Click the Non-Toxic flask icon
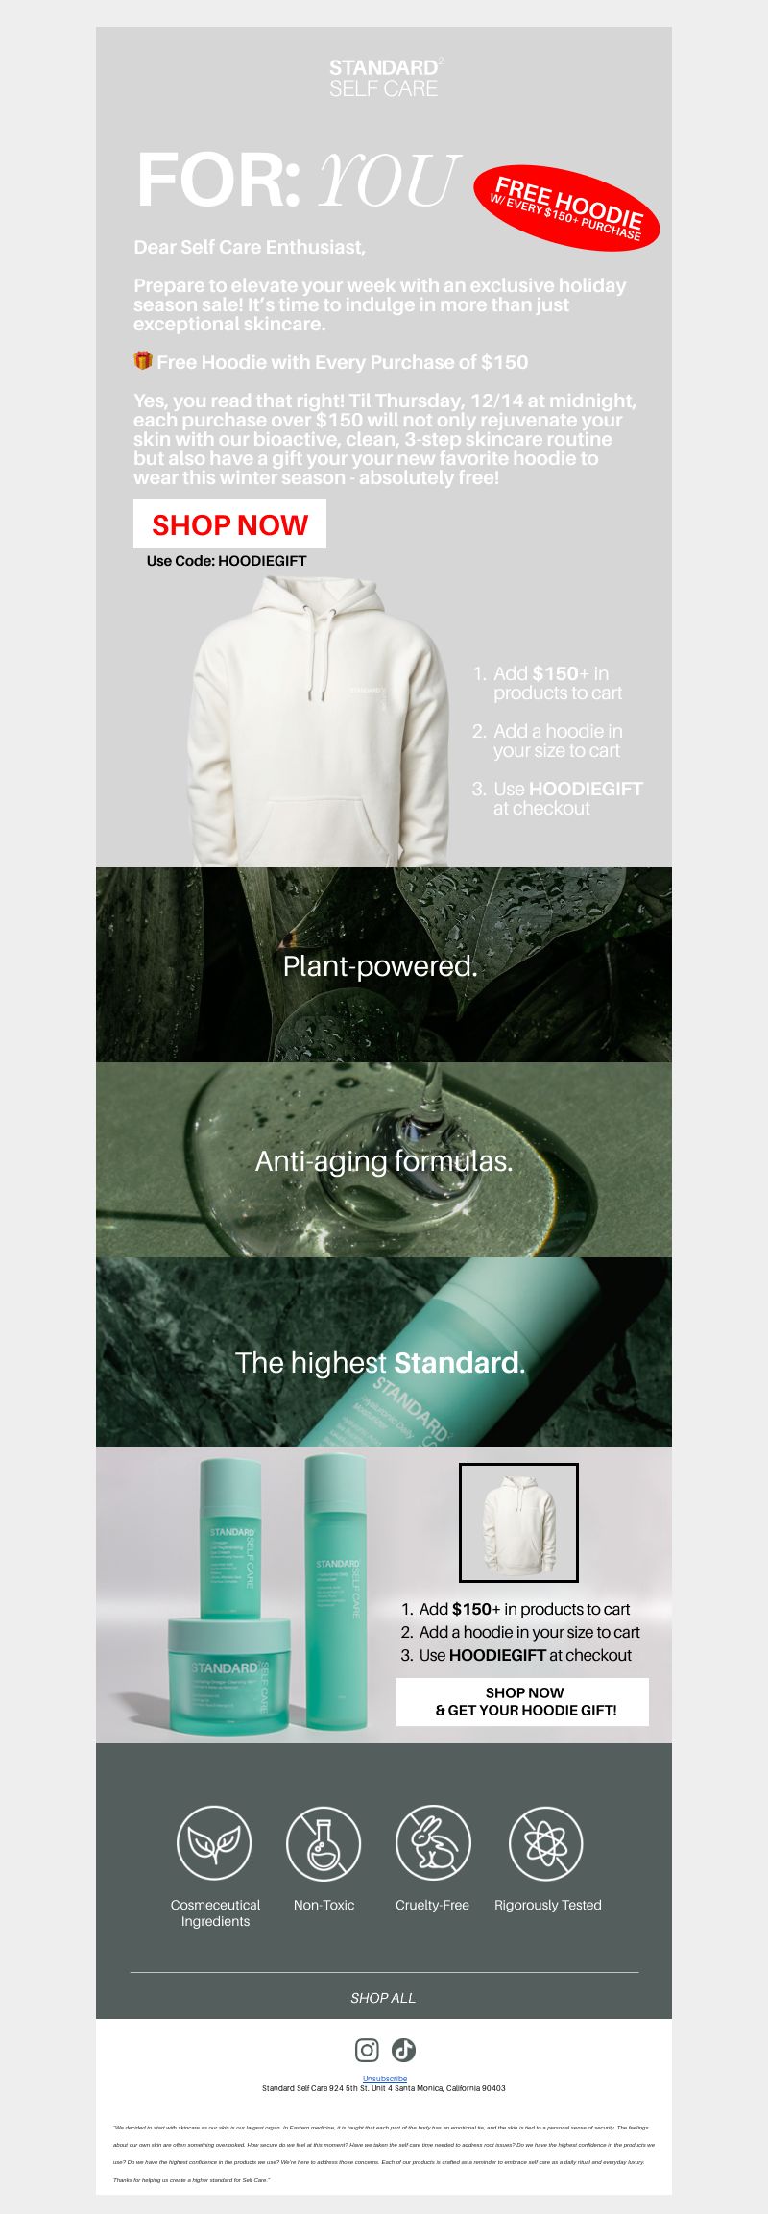 click(x=324, y=1842)
